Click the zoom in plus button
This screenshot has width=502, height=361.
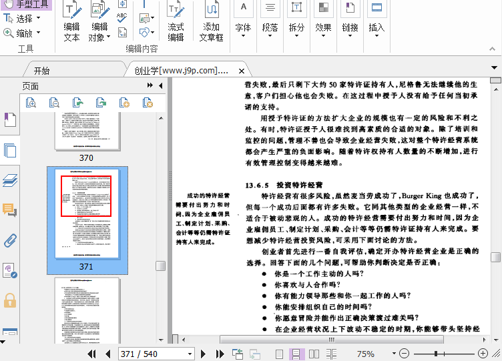[483, 353]
